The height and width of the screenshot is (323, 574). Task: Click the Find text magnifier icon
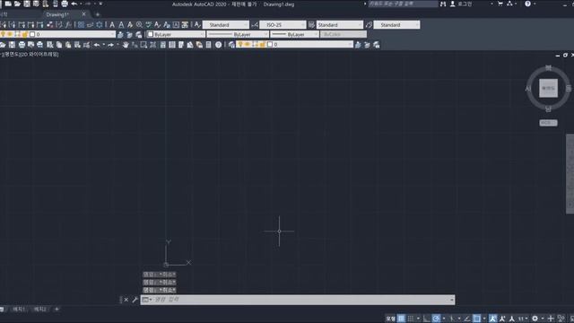[x=139, y=24]
